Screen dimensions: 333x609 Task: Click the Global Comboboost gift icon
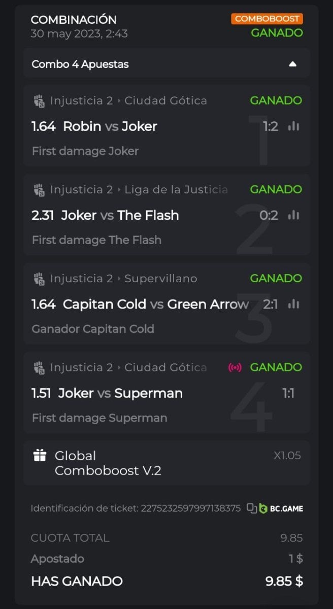pos(40,456)
